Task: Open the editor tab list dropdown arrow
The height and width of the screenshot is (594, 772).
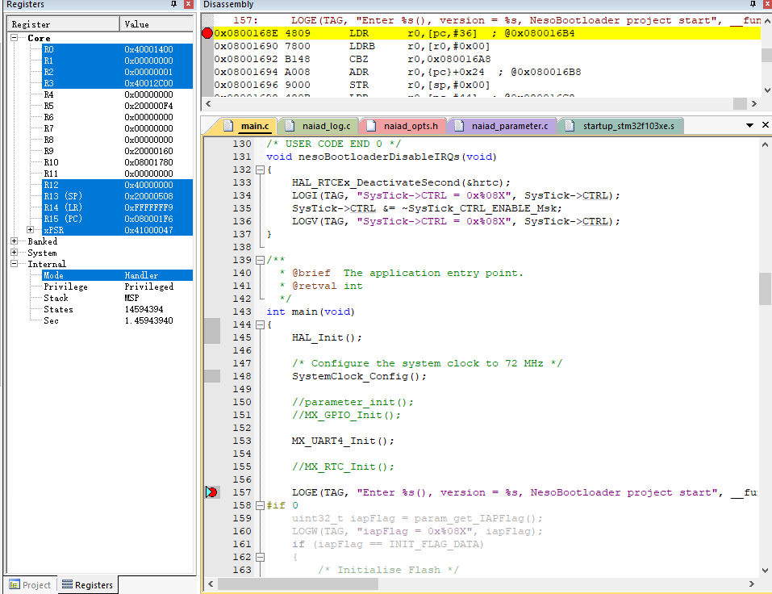Action: pyautogui.click(x=748, y=125)
